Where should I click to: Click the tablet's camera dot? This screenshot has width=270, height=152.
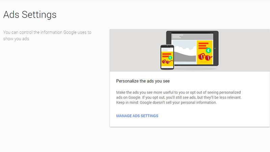215,49
